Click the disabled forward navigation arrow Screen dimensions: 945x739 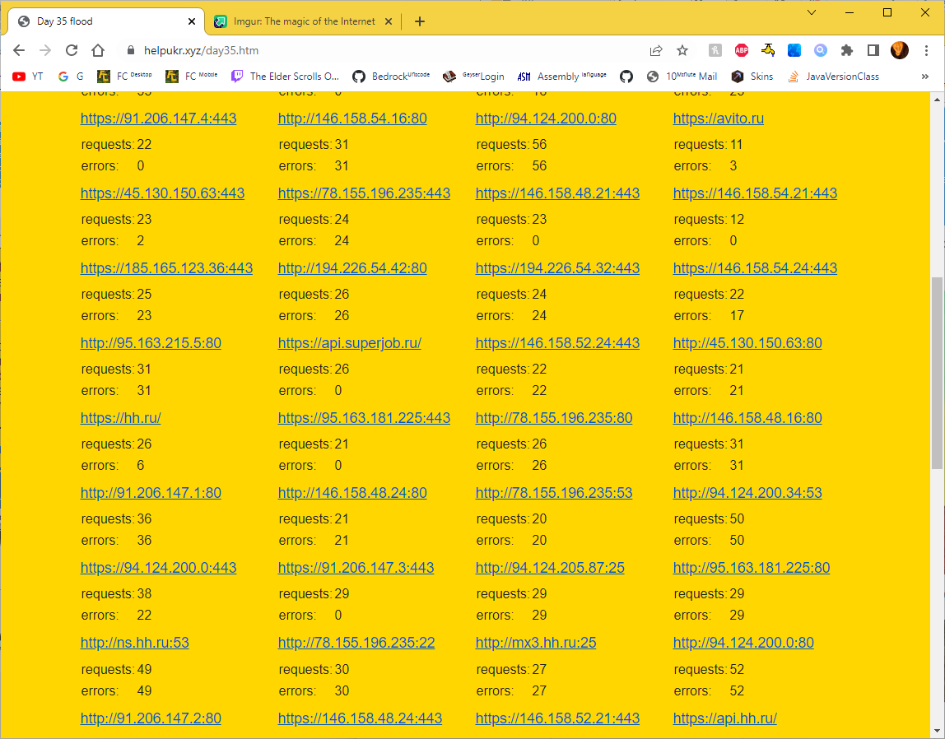pyautogui.click(x=45, y=50)
